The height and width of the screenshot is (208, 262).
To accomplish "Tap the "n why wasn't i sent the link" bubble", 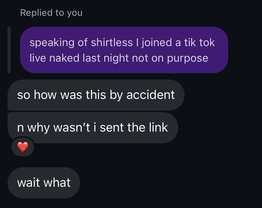I will coord(93,127).
